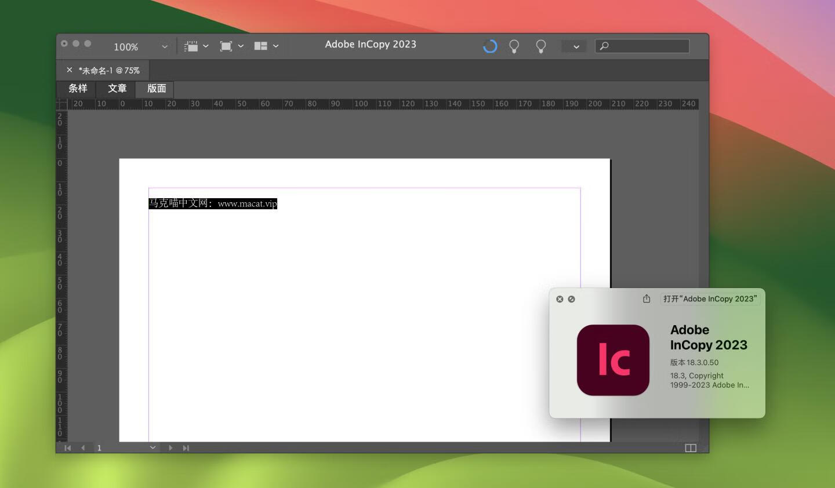Open the 100% zoom level dropdown
Screen dimensions: 835x488
point(165,47)
